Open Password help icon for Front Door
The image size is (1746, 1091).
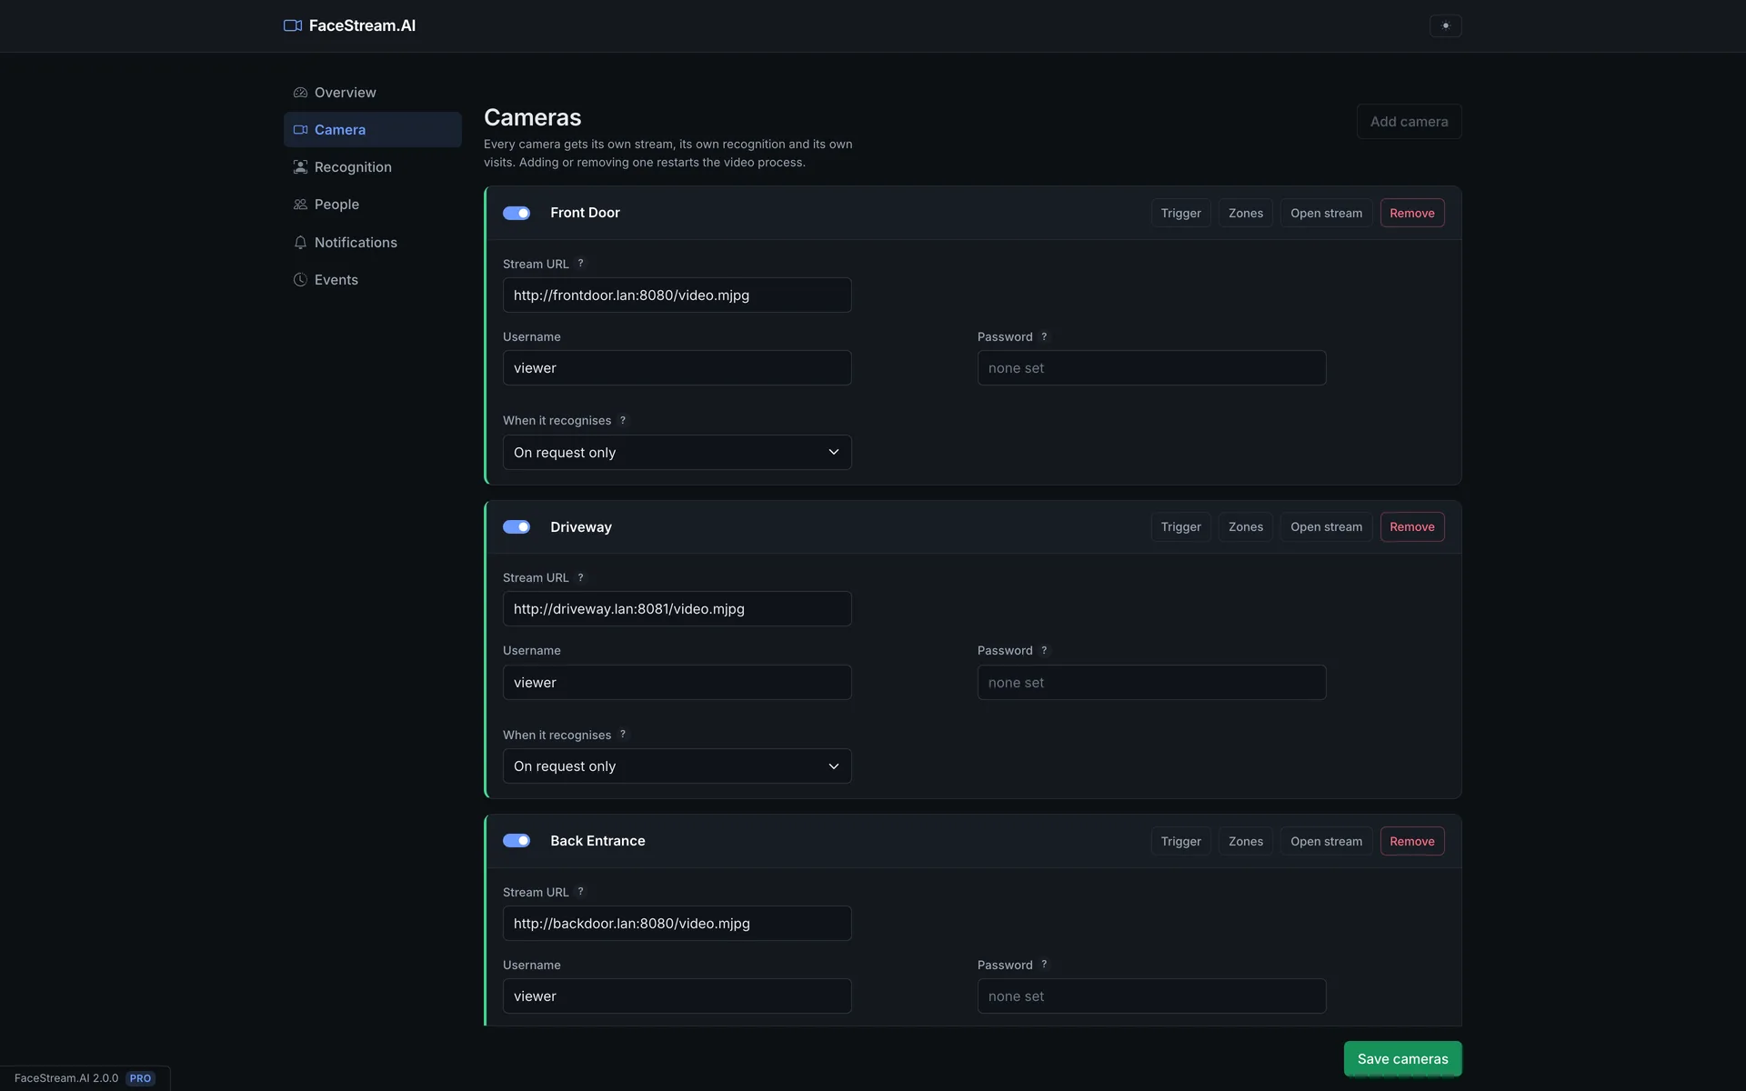1044,336
